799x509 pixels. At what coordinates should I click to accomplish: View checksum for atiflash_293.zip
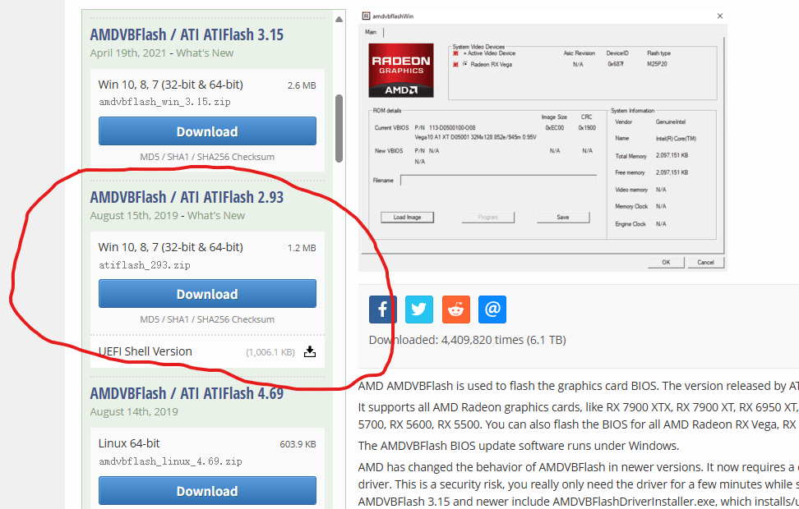(207, 319)
